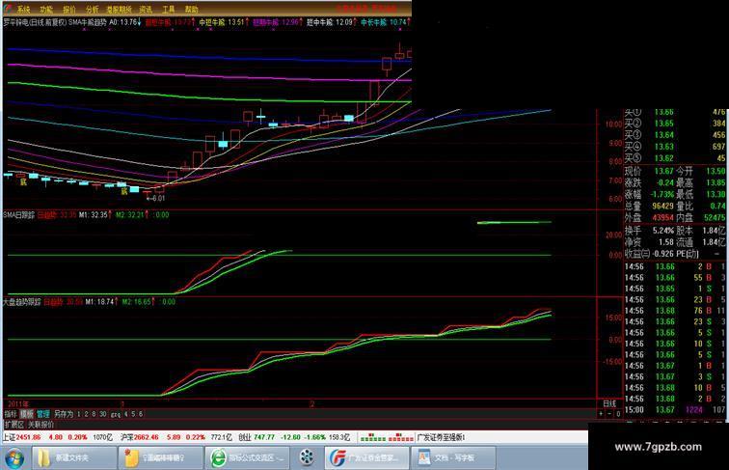This screenshot has height=470, width=729.
Task: Click the 6.01 low price marker on chart
Action: click(x=156, y=198)
